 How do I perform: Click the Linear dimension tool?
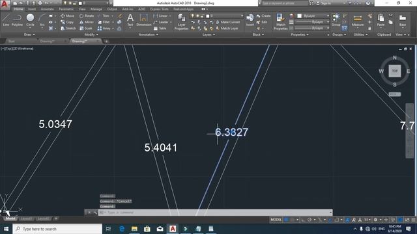[x=161, y=16]
